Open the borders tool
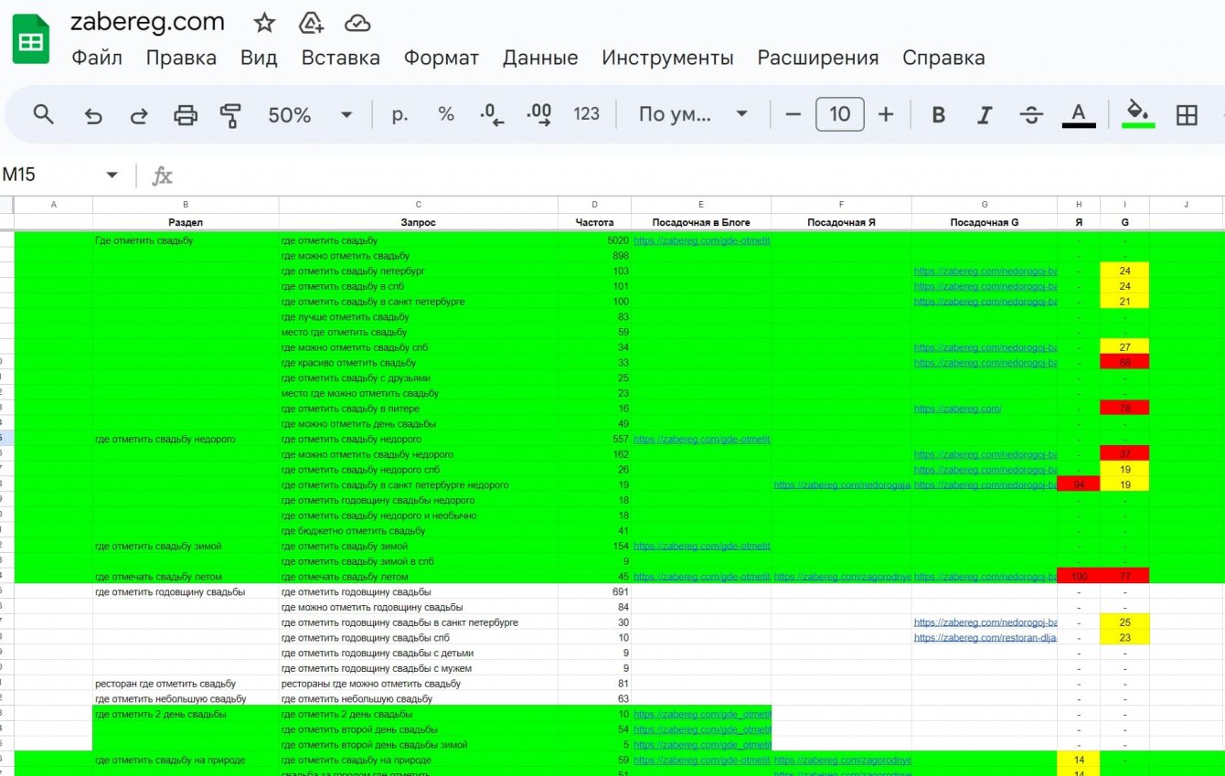Screen dimensions: 1225x776 point(1187,114)
